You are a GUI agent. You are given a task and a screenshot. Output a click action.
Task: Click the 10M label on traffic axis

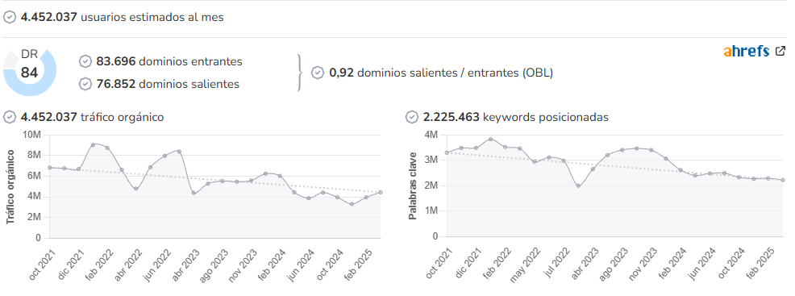[32, 135]
